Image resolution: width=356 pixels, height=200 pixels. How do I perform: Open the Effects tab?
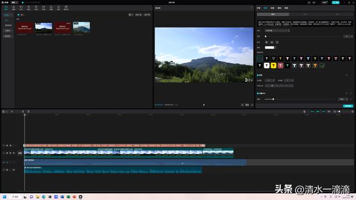click(x=36, y=8)
